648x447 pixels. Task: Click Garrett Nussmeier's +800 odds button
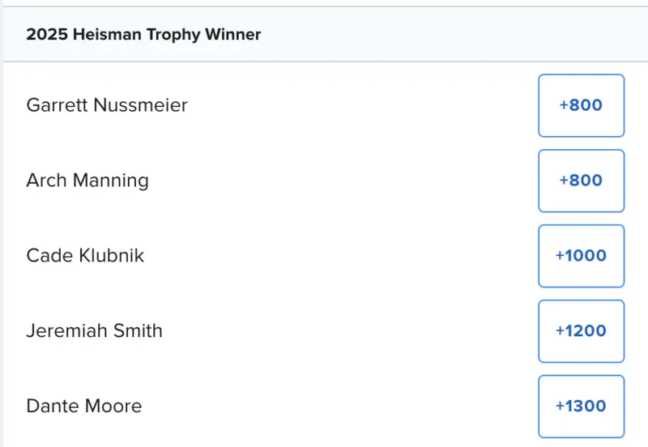tap(581, 105)
